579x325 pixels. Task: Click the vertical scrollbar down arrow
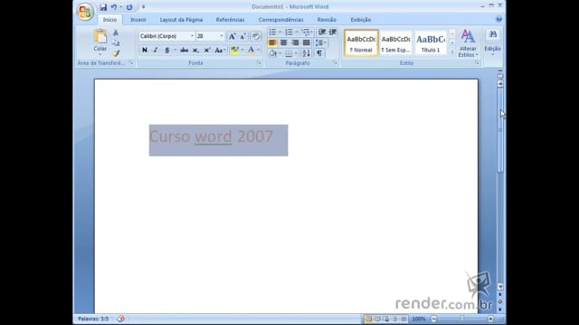500,287
